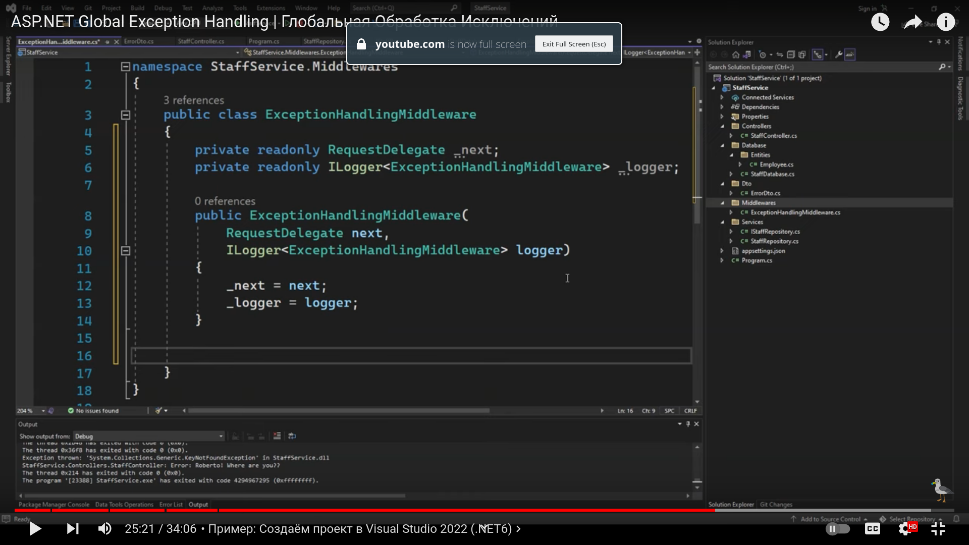Toggle closed captions on
This screenshot has width=969, height=545.
click(x=872, y=528)
